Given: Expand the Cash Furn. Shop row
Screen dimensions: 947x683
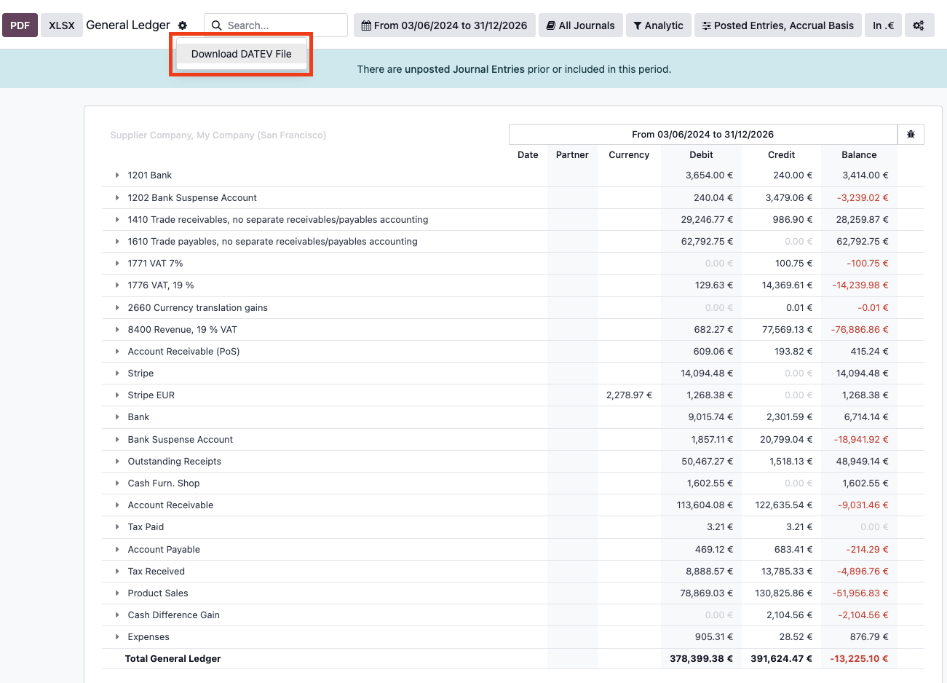Looking at the screenshot, I should [x=117, y=483].
